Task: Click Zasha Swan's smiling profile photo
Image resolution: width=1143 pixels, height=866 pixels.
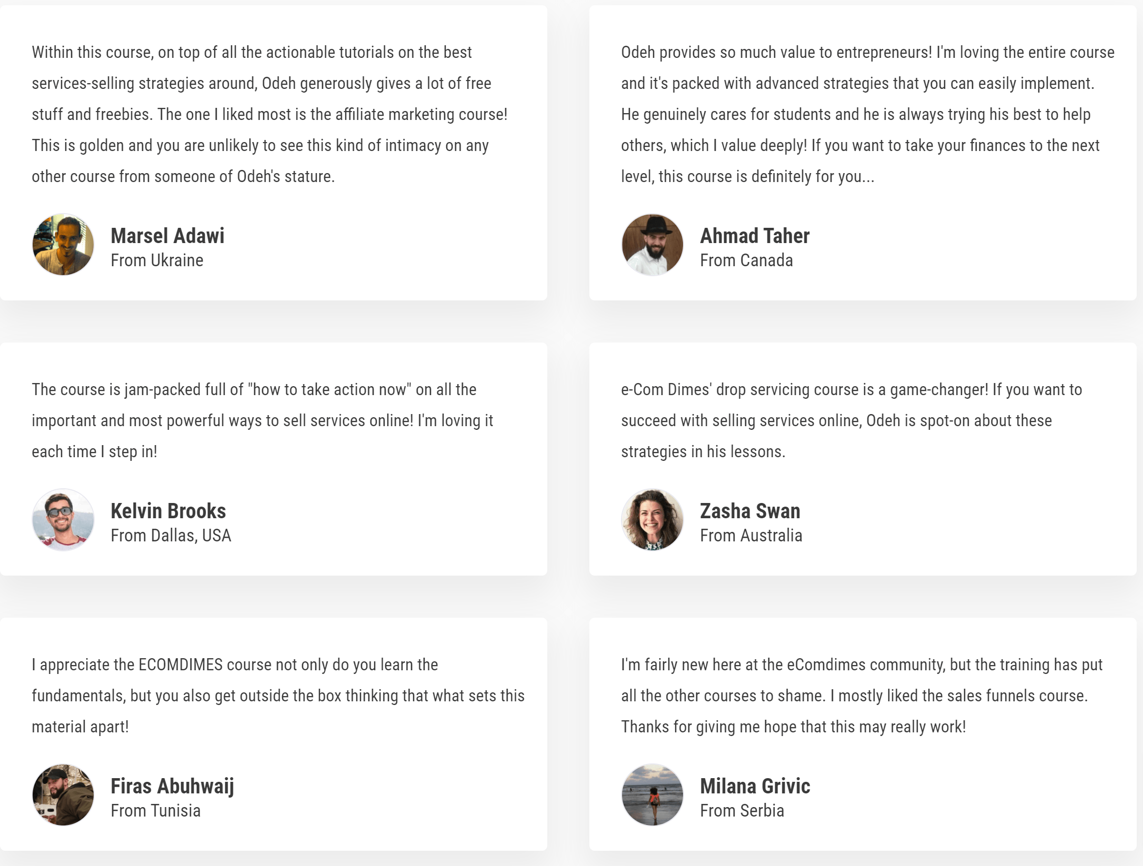Action: (653, 520)
